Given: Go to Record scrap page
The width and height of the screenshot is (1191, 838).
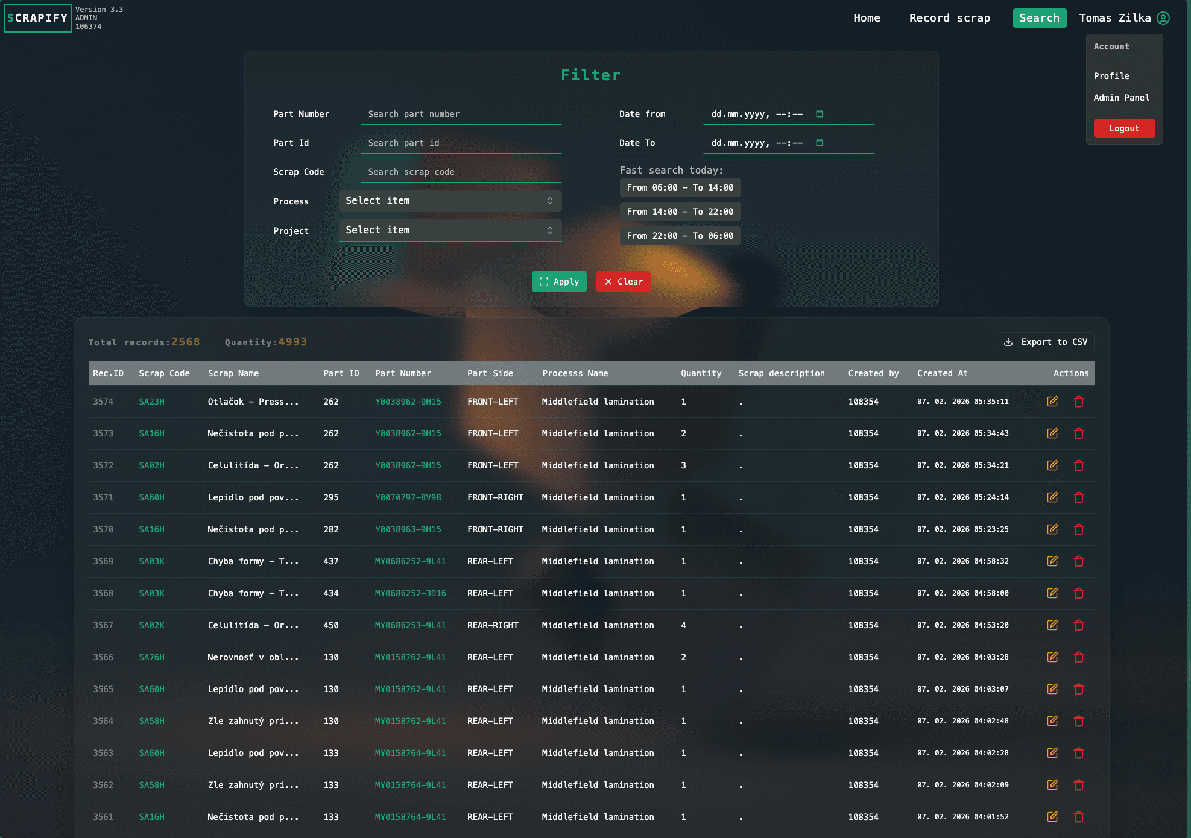Looking at the screenshot, I should (949, 18).
